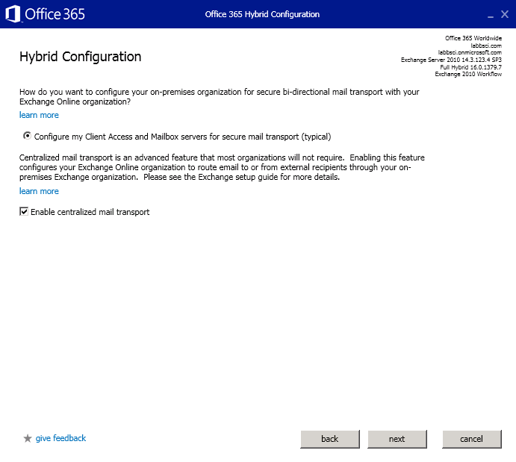Click the Exchange 2010 Workflow label

468,74
